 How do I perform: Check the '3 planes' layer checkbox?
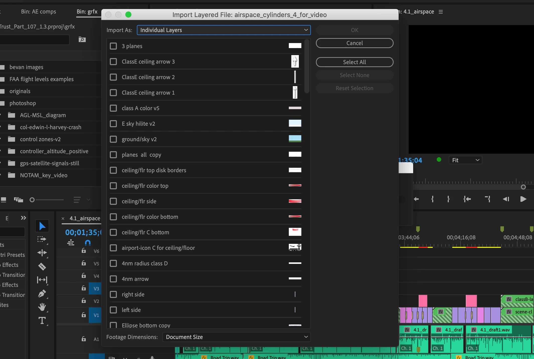point(113,46)
